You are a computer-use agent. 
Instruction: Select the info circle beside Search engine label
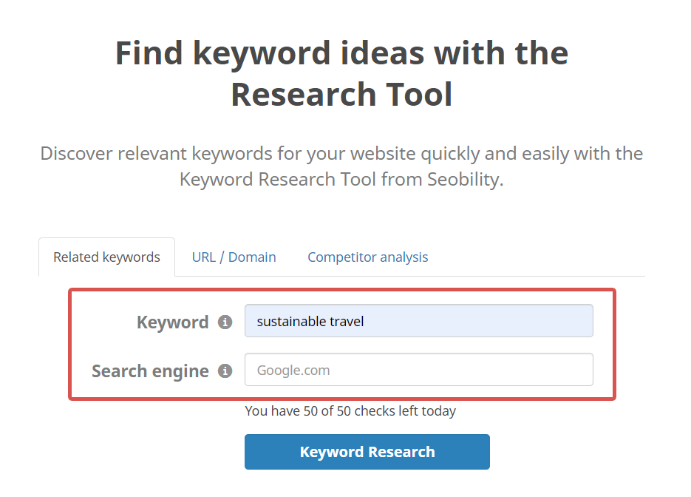pyautogui.click(x=224, y=371)
